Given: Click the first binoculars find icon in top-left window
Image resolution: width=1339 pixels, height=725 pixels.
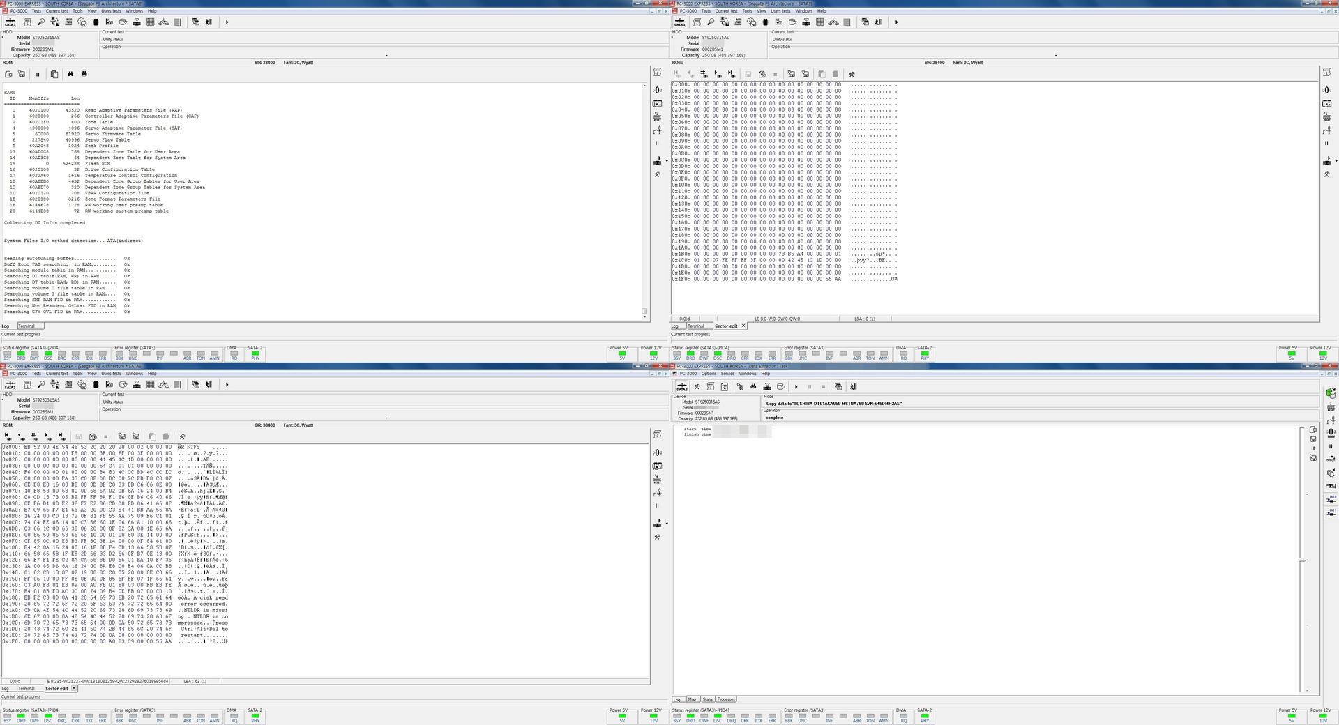Looking at the screenshot, I should tap(70, 74).
